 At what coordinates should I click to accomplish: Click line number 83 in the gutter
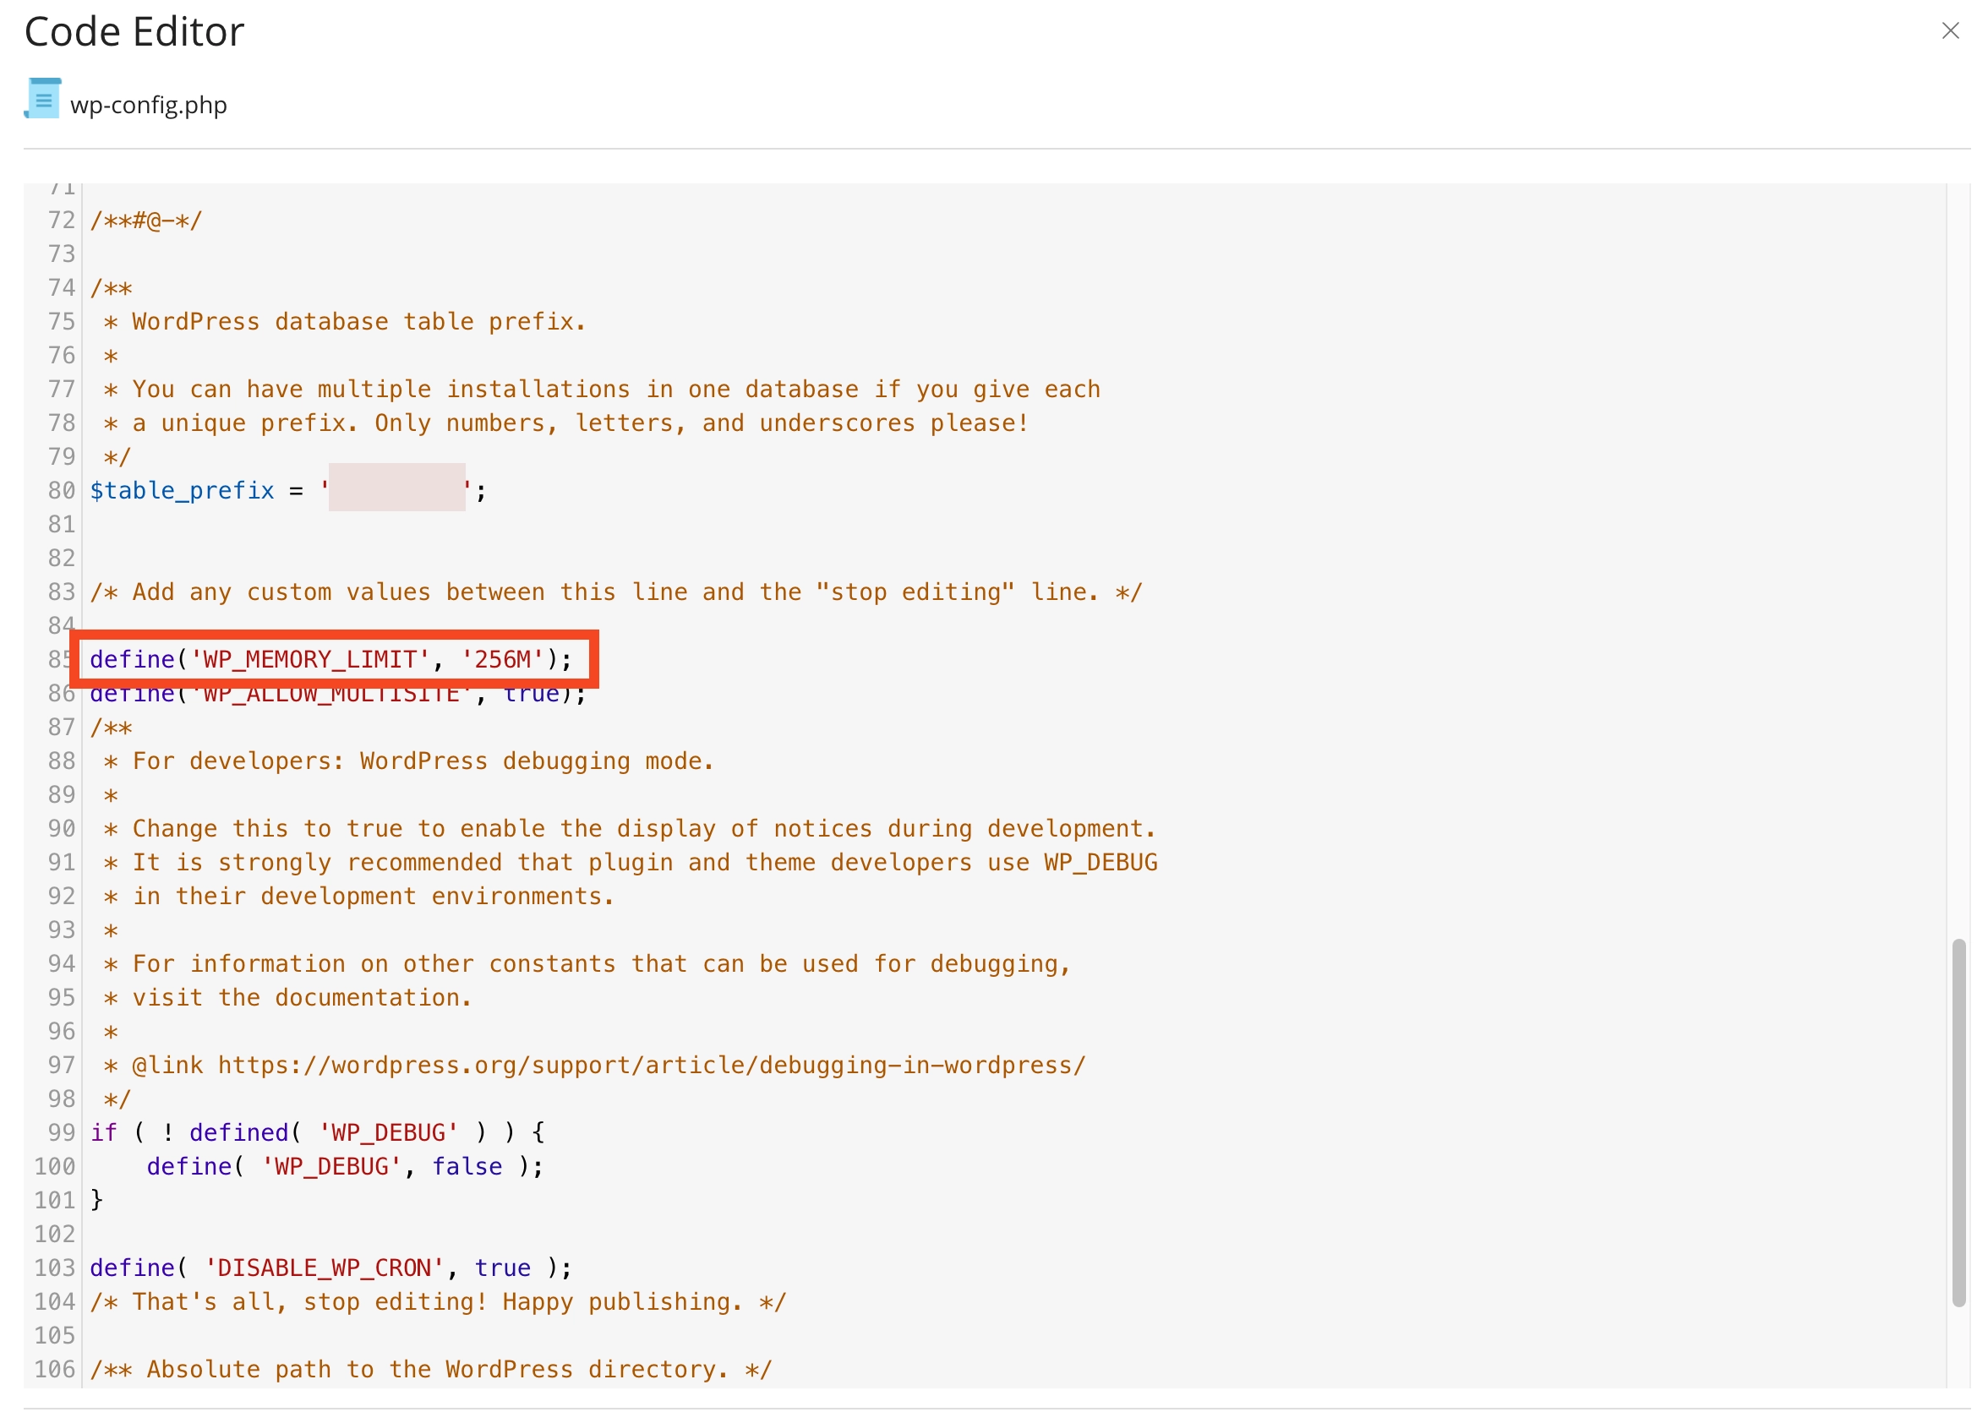(62, 592)
